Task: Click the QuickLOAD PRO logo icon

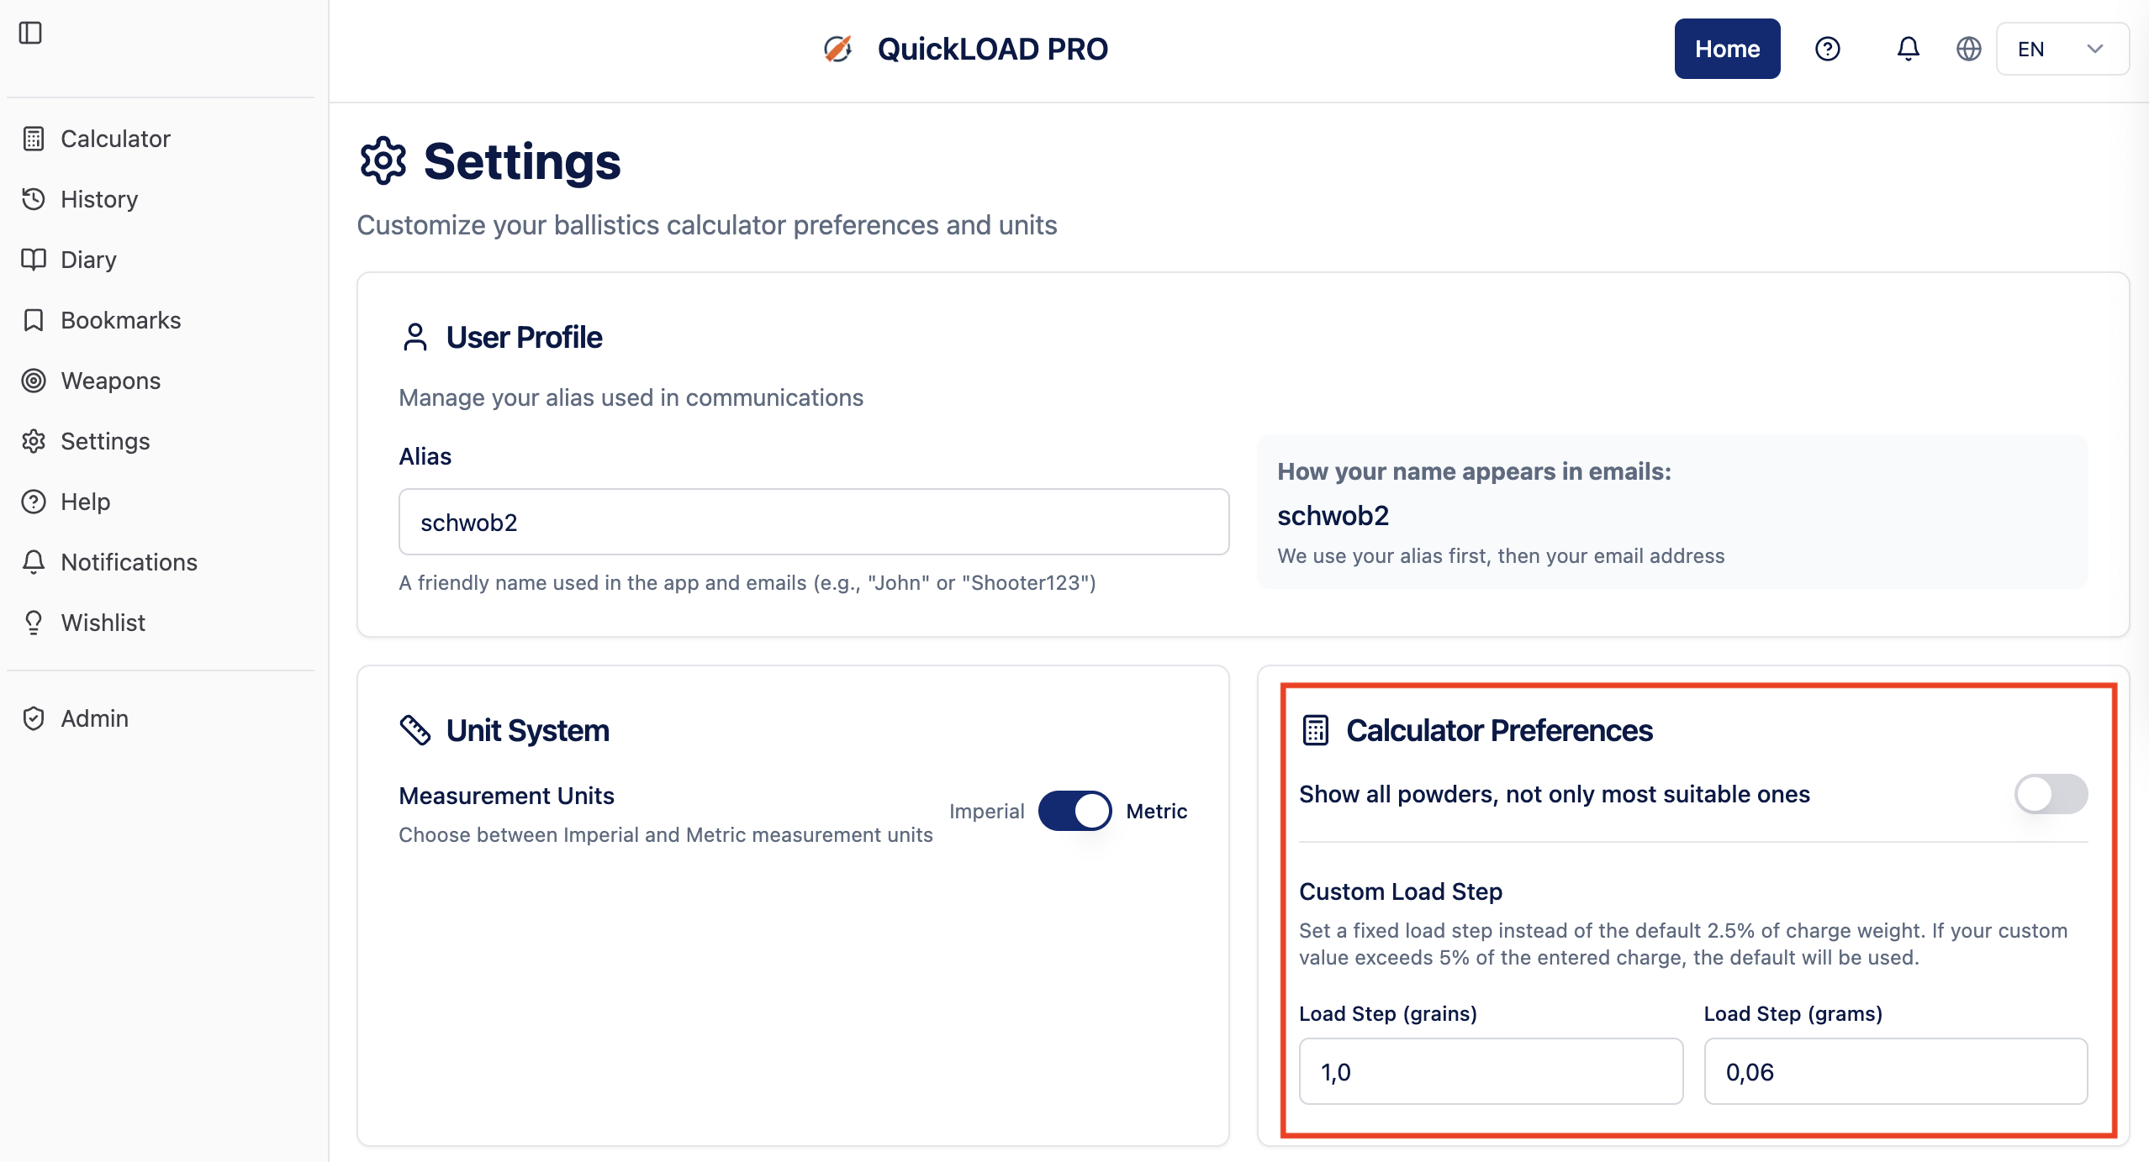Action: [x=837, y=49]
